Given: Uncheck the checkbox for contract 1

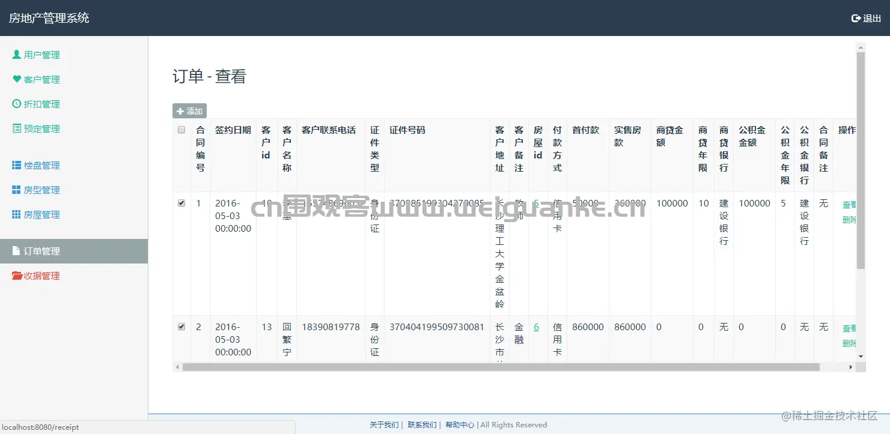Looking at the screenshot, I should pyautogui.click(x=181, y=203).
